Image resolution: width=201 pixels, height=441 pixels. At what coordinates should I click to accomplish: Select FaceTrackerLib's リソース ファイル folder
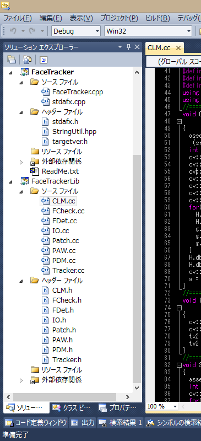click(62, 369)
